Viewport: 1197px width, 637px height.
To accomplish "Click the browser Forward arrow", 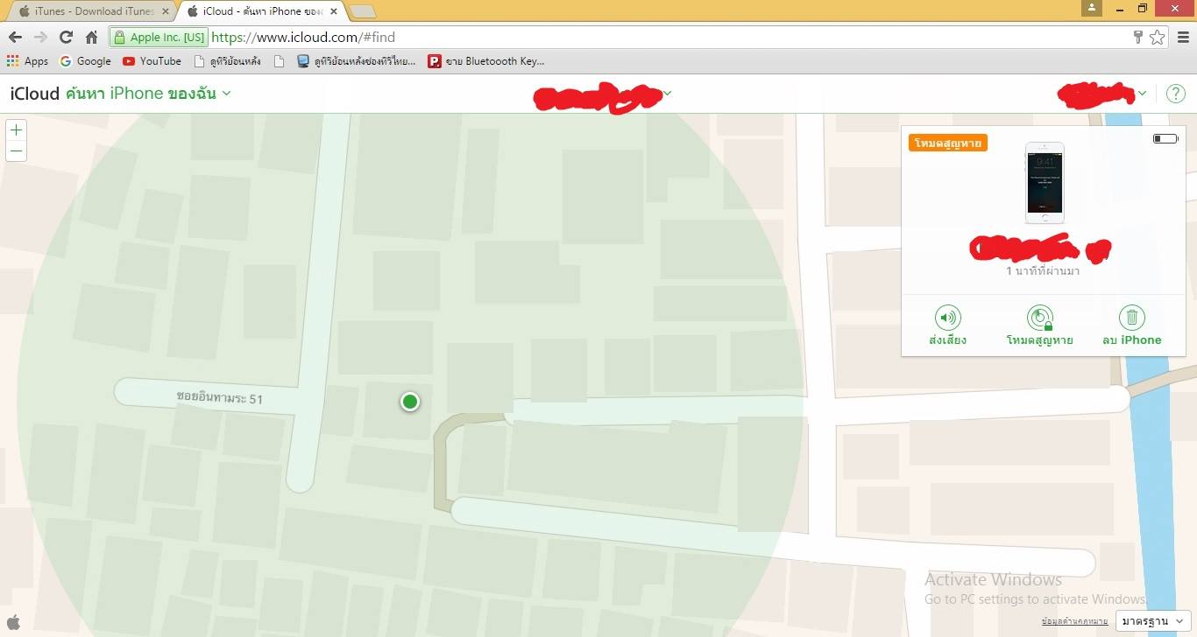I will 40,37.
